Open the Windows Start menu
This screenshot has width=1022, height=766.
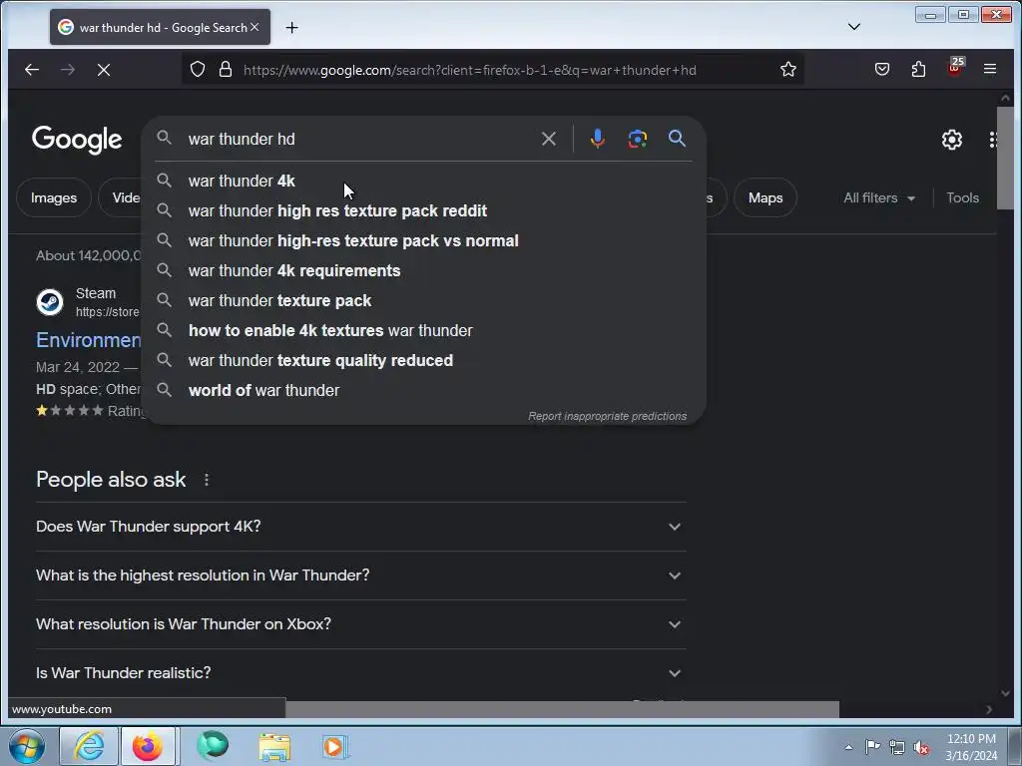click(26, 746)
